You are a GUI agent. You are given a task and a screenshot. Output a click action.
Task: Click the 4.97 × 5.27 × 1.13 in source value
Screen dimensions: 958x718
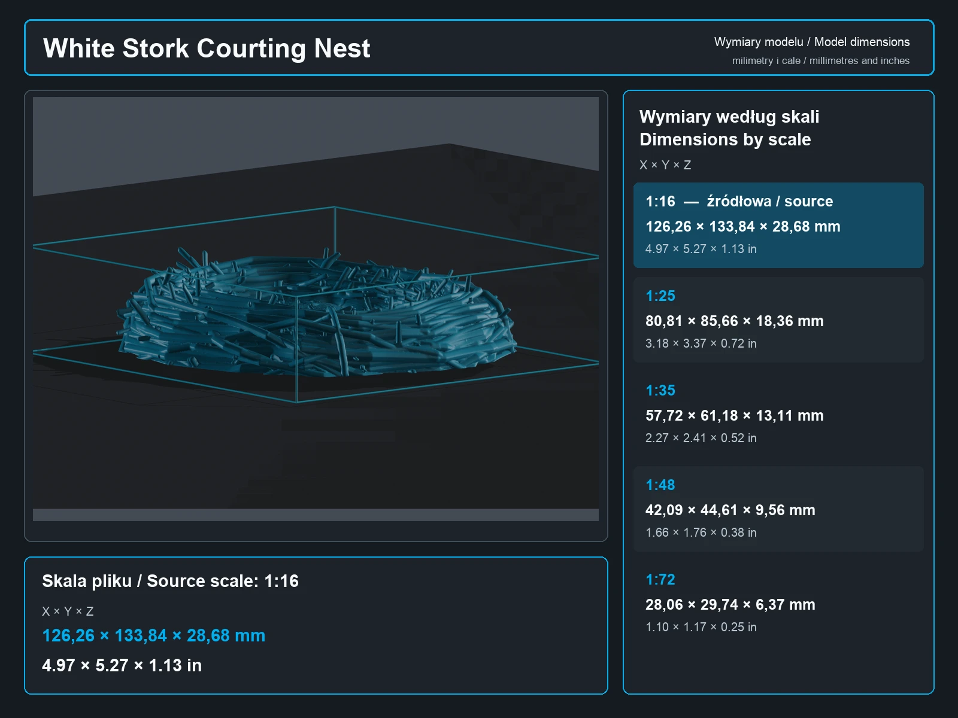coord(122,665)
